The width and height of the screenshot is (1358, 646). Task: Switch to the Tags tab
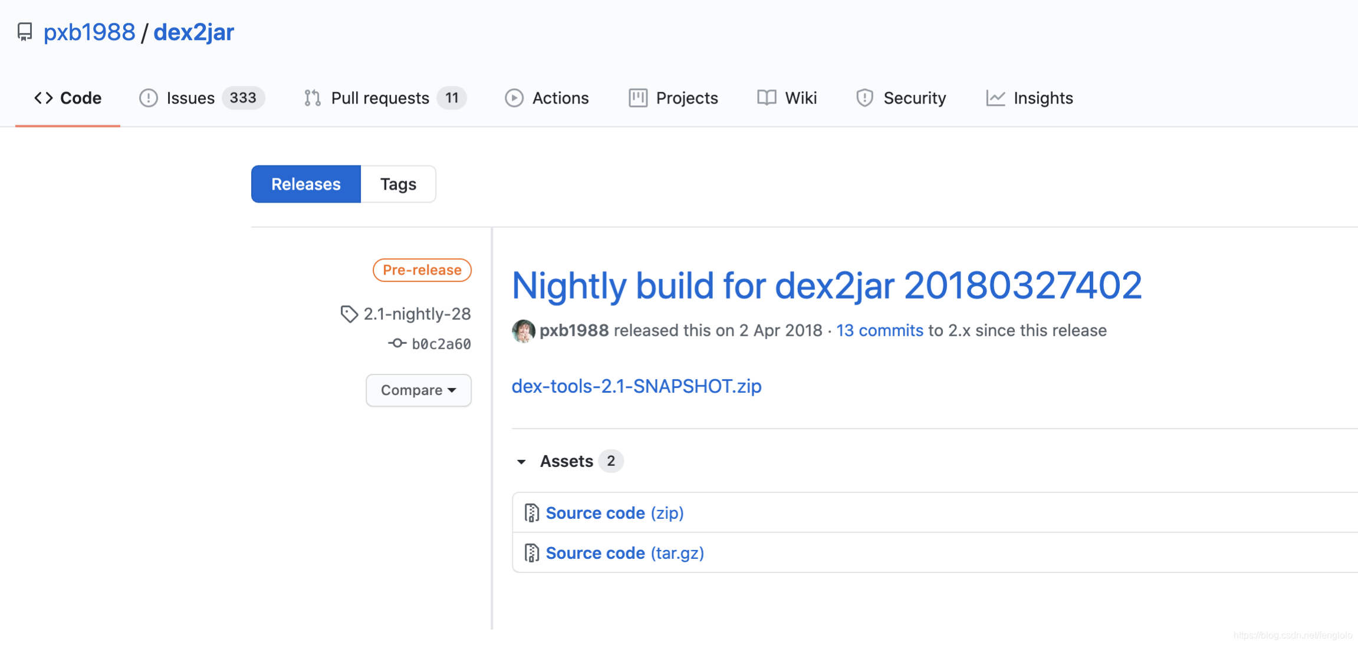point(398,184)
